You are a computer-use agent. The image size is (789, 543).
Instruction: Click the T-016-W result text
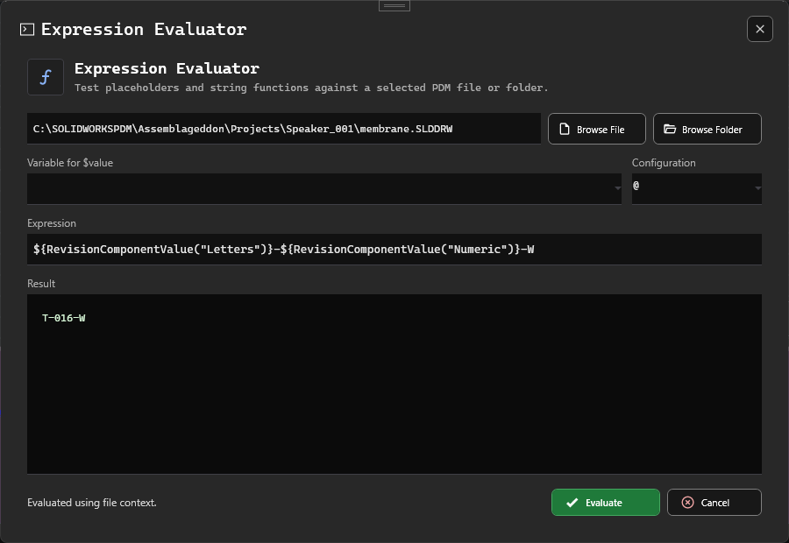(63, 318)
